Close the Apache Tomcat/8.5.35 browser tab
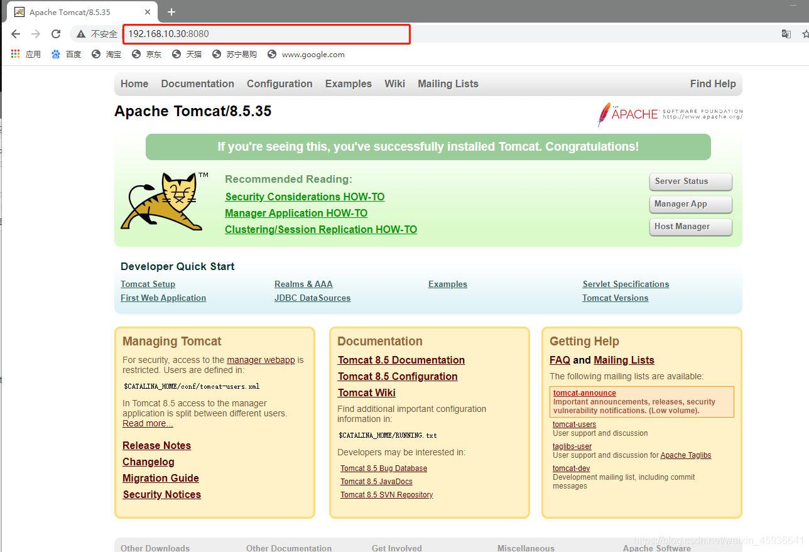Viewport: 809px width, 552px height. point(148,12)
